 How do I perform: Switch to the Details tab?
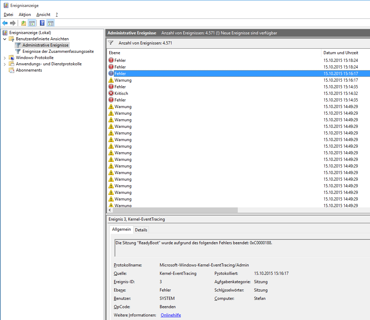click(141, 230)
